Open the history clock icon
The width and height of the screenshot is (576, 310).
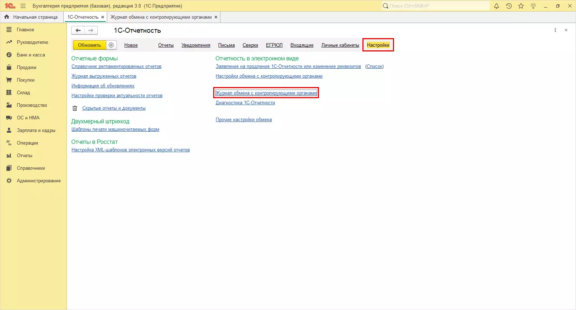click(x=509, y=6)
